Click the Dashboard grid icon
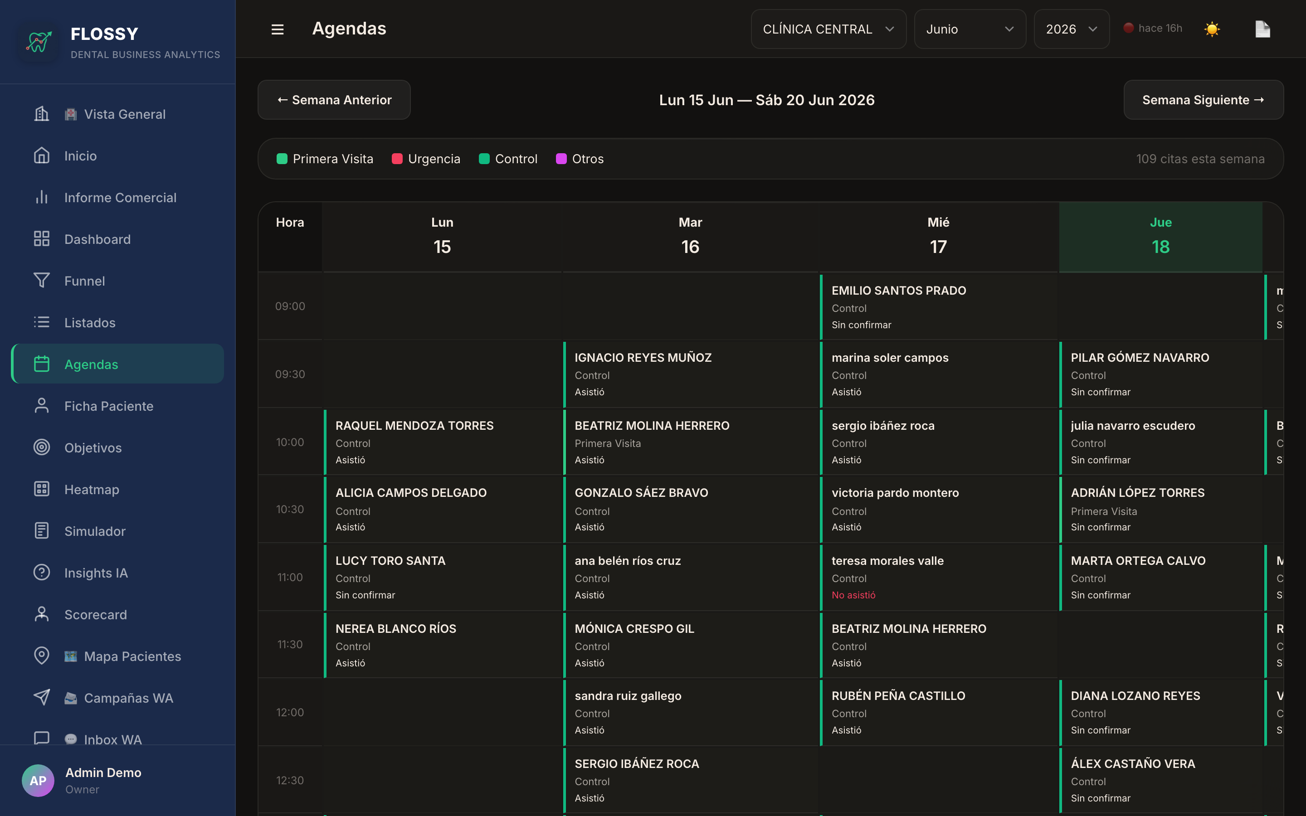The height and width of the screenshot is (816, 1306). (x=42, y=238)
